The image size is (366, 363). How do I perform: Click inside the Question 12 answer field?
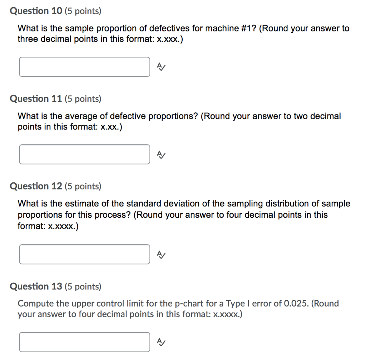(84, 254)
